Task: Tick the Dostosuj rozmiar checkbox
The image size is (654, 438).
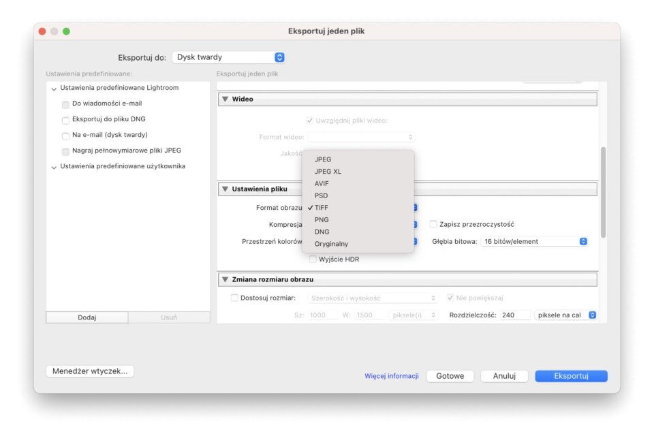Action: pyautogui.click(x=234, y=298)
